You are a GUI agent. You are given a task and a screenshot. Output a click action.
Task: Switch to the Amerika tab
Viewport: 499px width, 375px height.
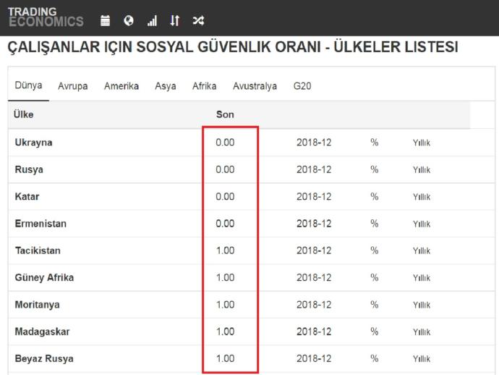pos(121,86)
